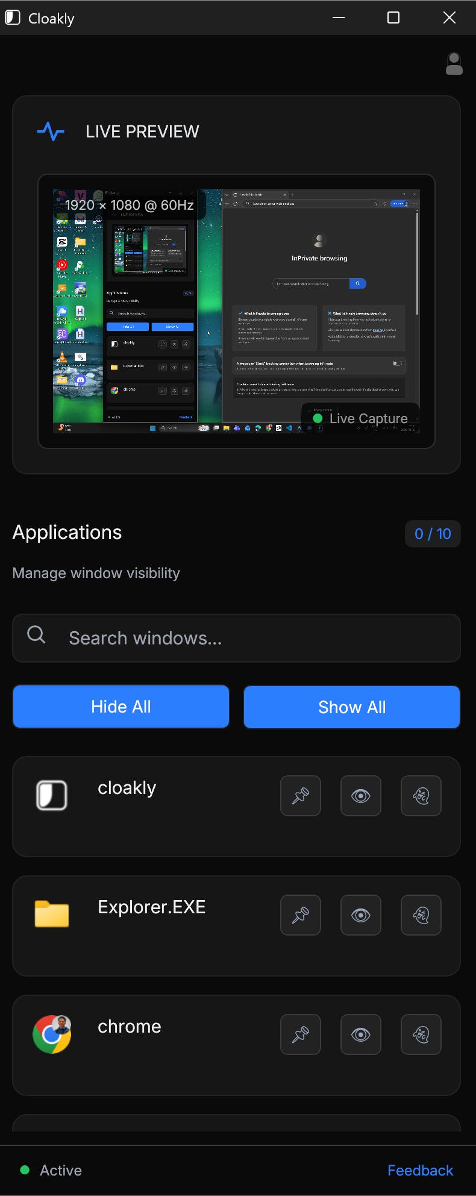Click the pulse icon beside LIVE PREVIEW
476x1196 pixels.
click(51, 131)
